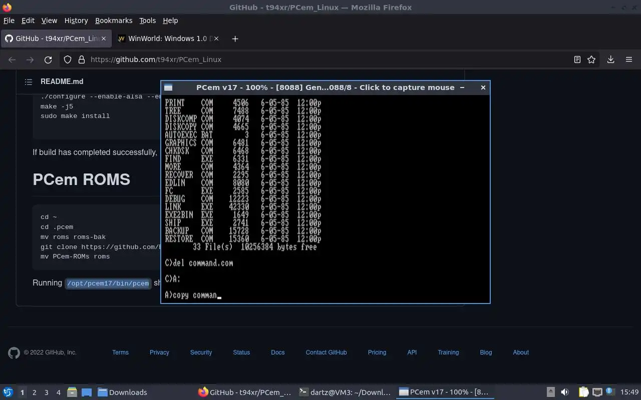Click the /opt/pcem17/bin/pcem code text

click(108, 283)
